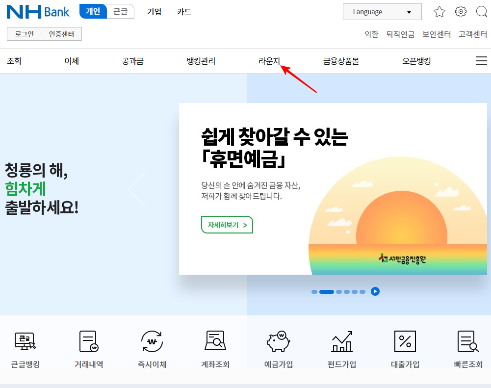
Task: Toggle the favorites star
Action: (x=439, y=11)
